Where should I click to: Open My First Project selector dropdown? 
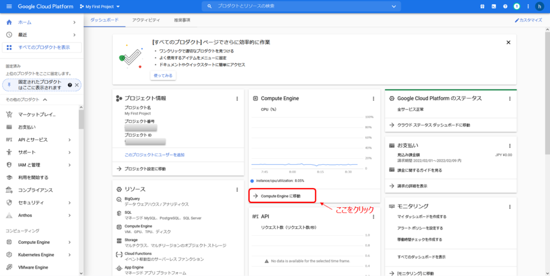(99, 6)
